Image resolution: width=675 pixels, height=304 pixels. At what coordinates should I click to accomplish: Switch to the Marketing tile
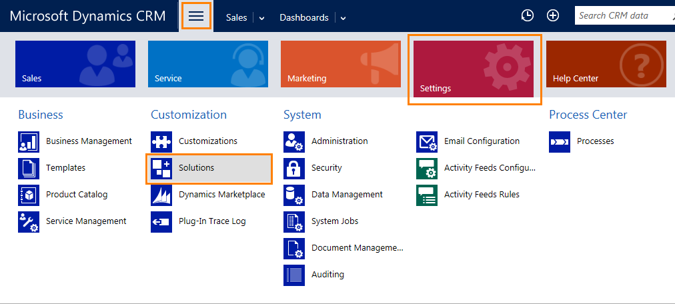tap(340, 64)
